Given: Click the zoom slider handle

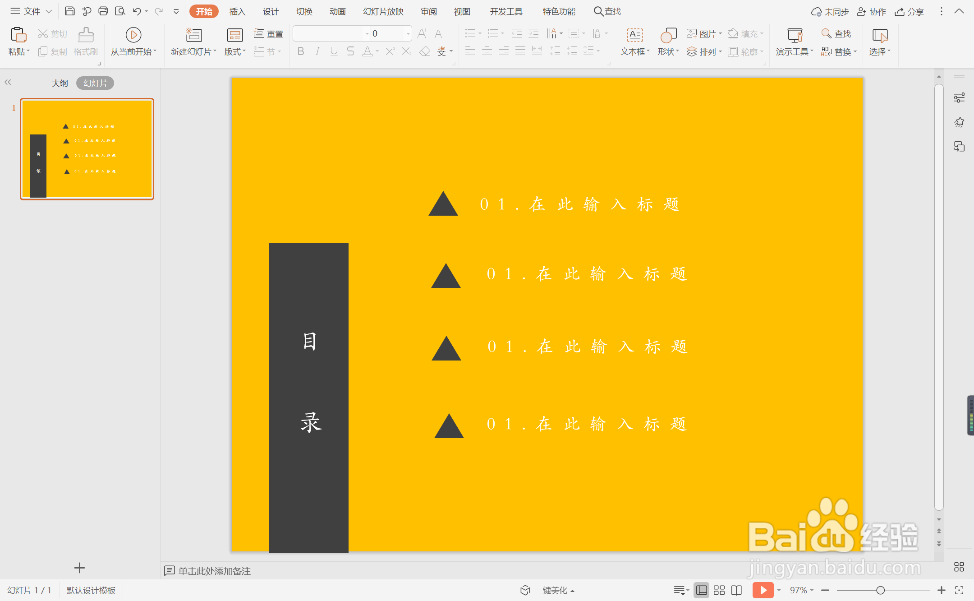Looking at the screenshot, I should (880, 590).
